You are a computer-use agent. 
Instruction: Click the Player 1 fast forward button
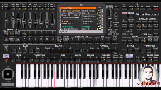[59, 50]
